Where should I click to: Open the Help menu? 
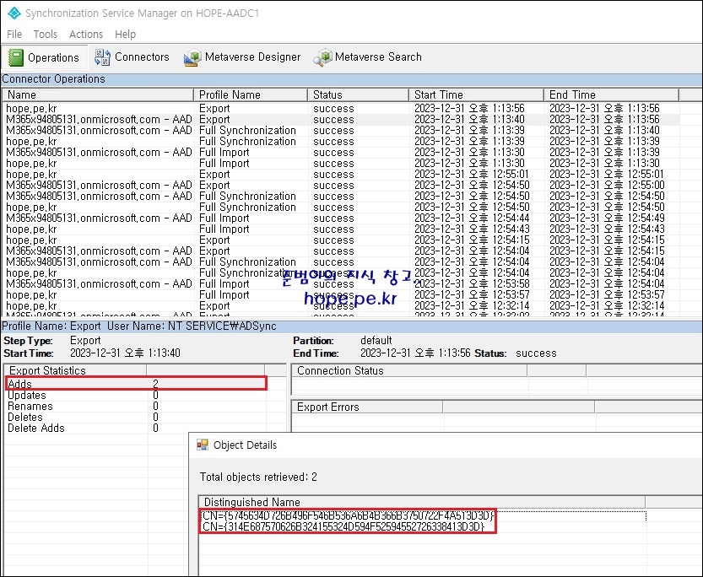coord(125,34)
